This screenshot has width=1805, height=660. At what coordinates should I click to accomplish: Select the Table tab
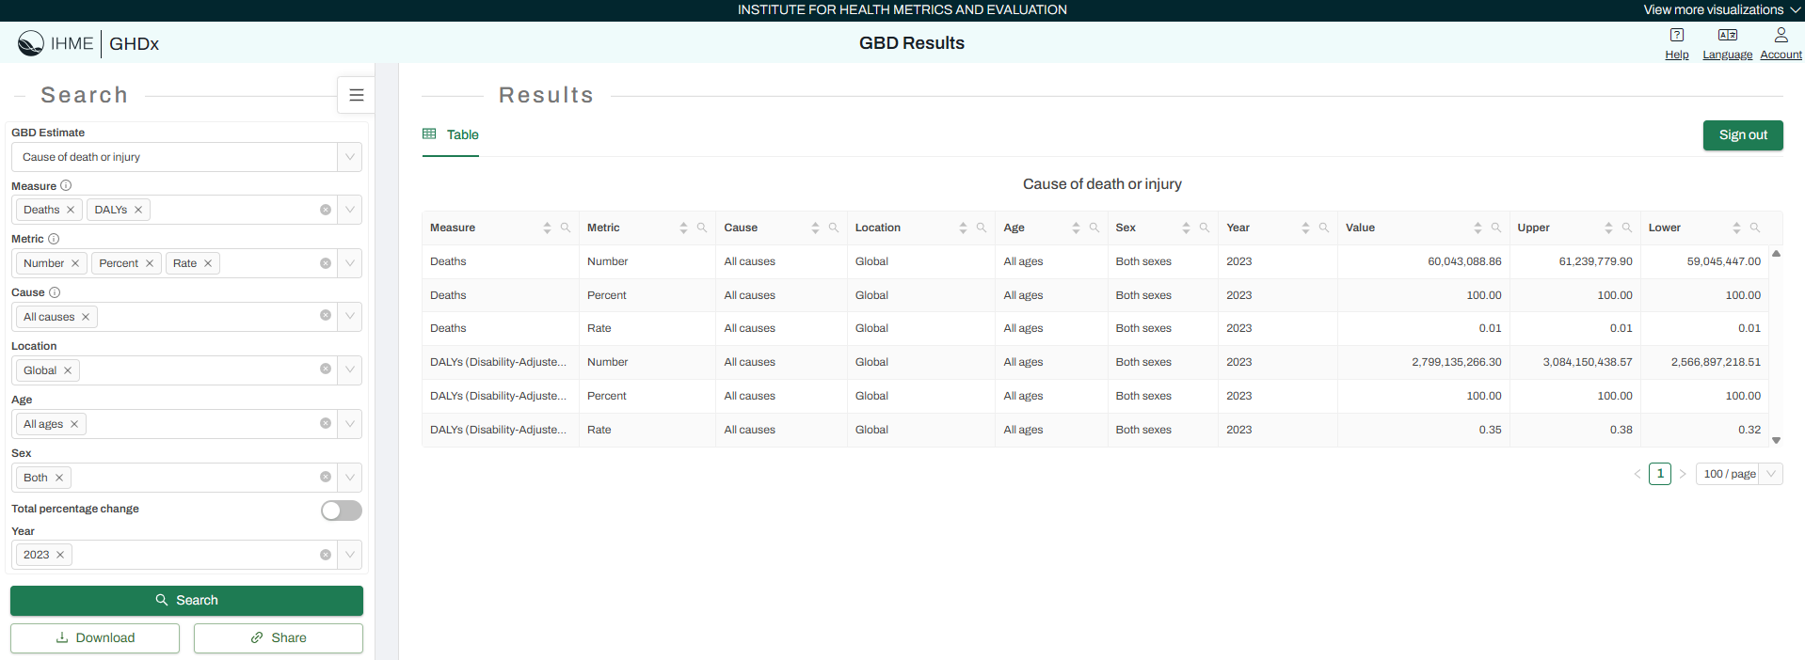(451, 134)
